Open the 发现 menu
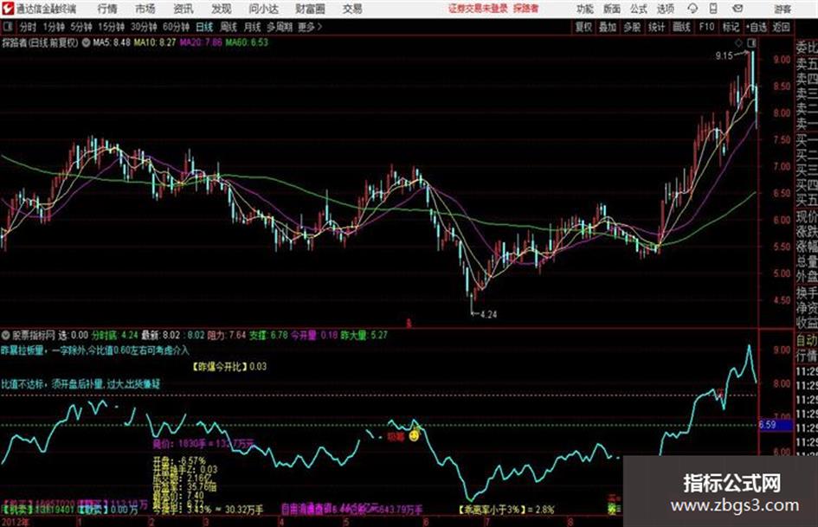The height and width of the screenshot is (527, 818). [222, 9]
